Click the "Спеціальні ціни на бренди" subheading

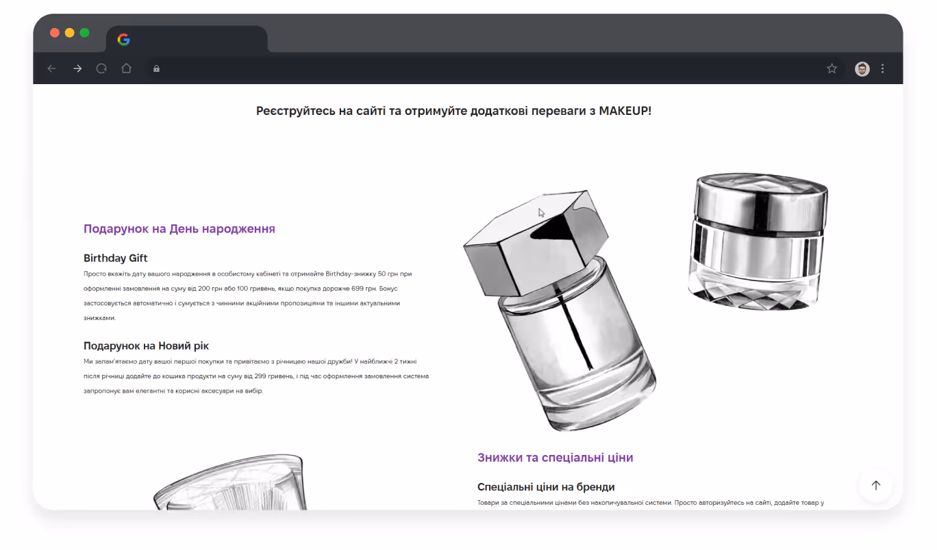(546, 487)
